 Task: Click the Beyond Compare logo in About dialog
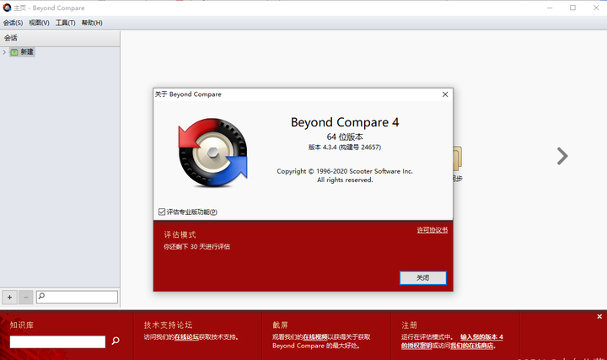212,152
